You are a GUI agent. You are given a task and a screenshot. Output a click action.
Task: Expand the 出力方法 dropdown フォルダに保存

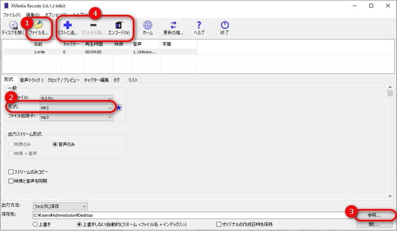click(60, 206)
